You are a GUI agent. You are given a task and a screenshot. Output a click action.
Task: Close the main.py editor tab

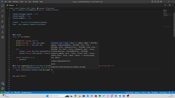click(x=17, y=5)
